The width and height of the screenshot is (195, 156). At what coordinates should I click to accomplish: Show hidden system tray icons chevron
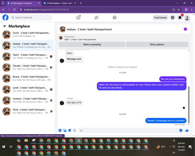point(170,147)
